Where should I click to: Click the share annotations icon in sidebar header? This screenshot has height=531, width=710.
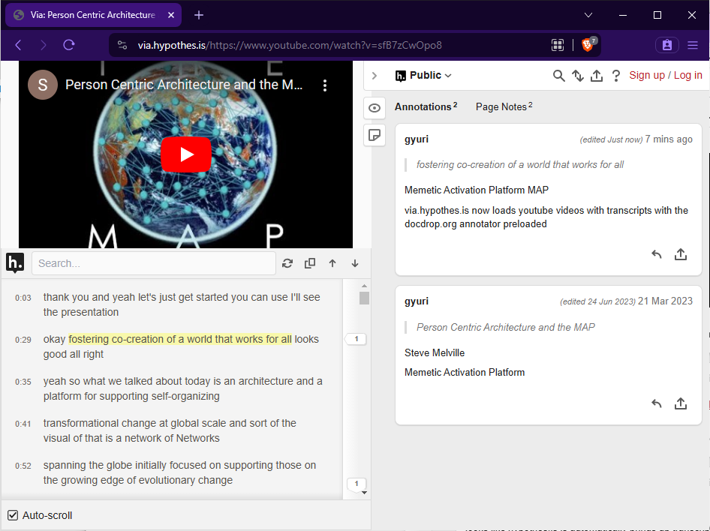pyautogui.click(x=597, y=76)
